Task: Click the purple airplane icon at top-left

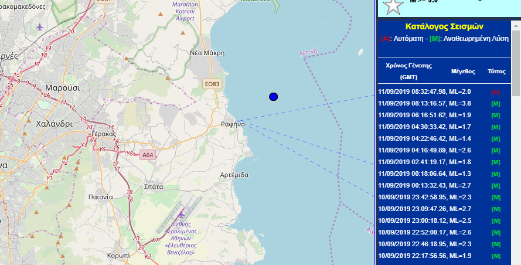Action: click(x=39, y=27)
